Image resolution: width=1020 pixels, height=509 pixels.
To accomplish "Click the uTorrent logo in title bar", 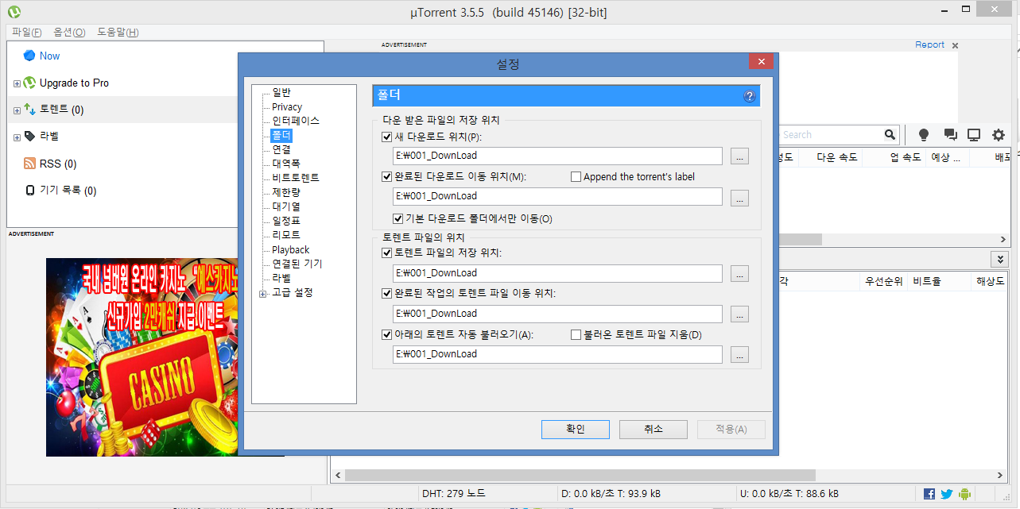I will point(14,12).
